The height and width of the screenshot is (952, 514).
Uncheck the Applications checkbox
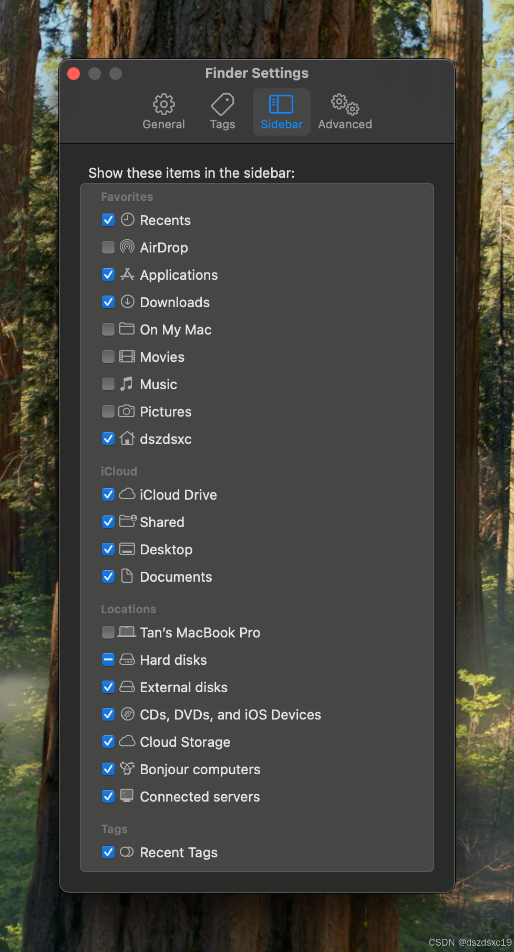point(108,275)
